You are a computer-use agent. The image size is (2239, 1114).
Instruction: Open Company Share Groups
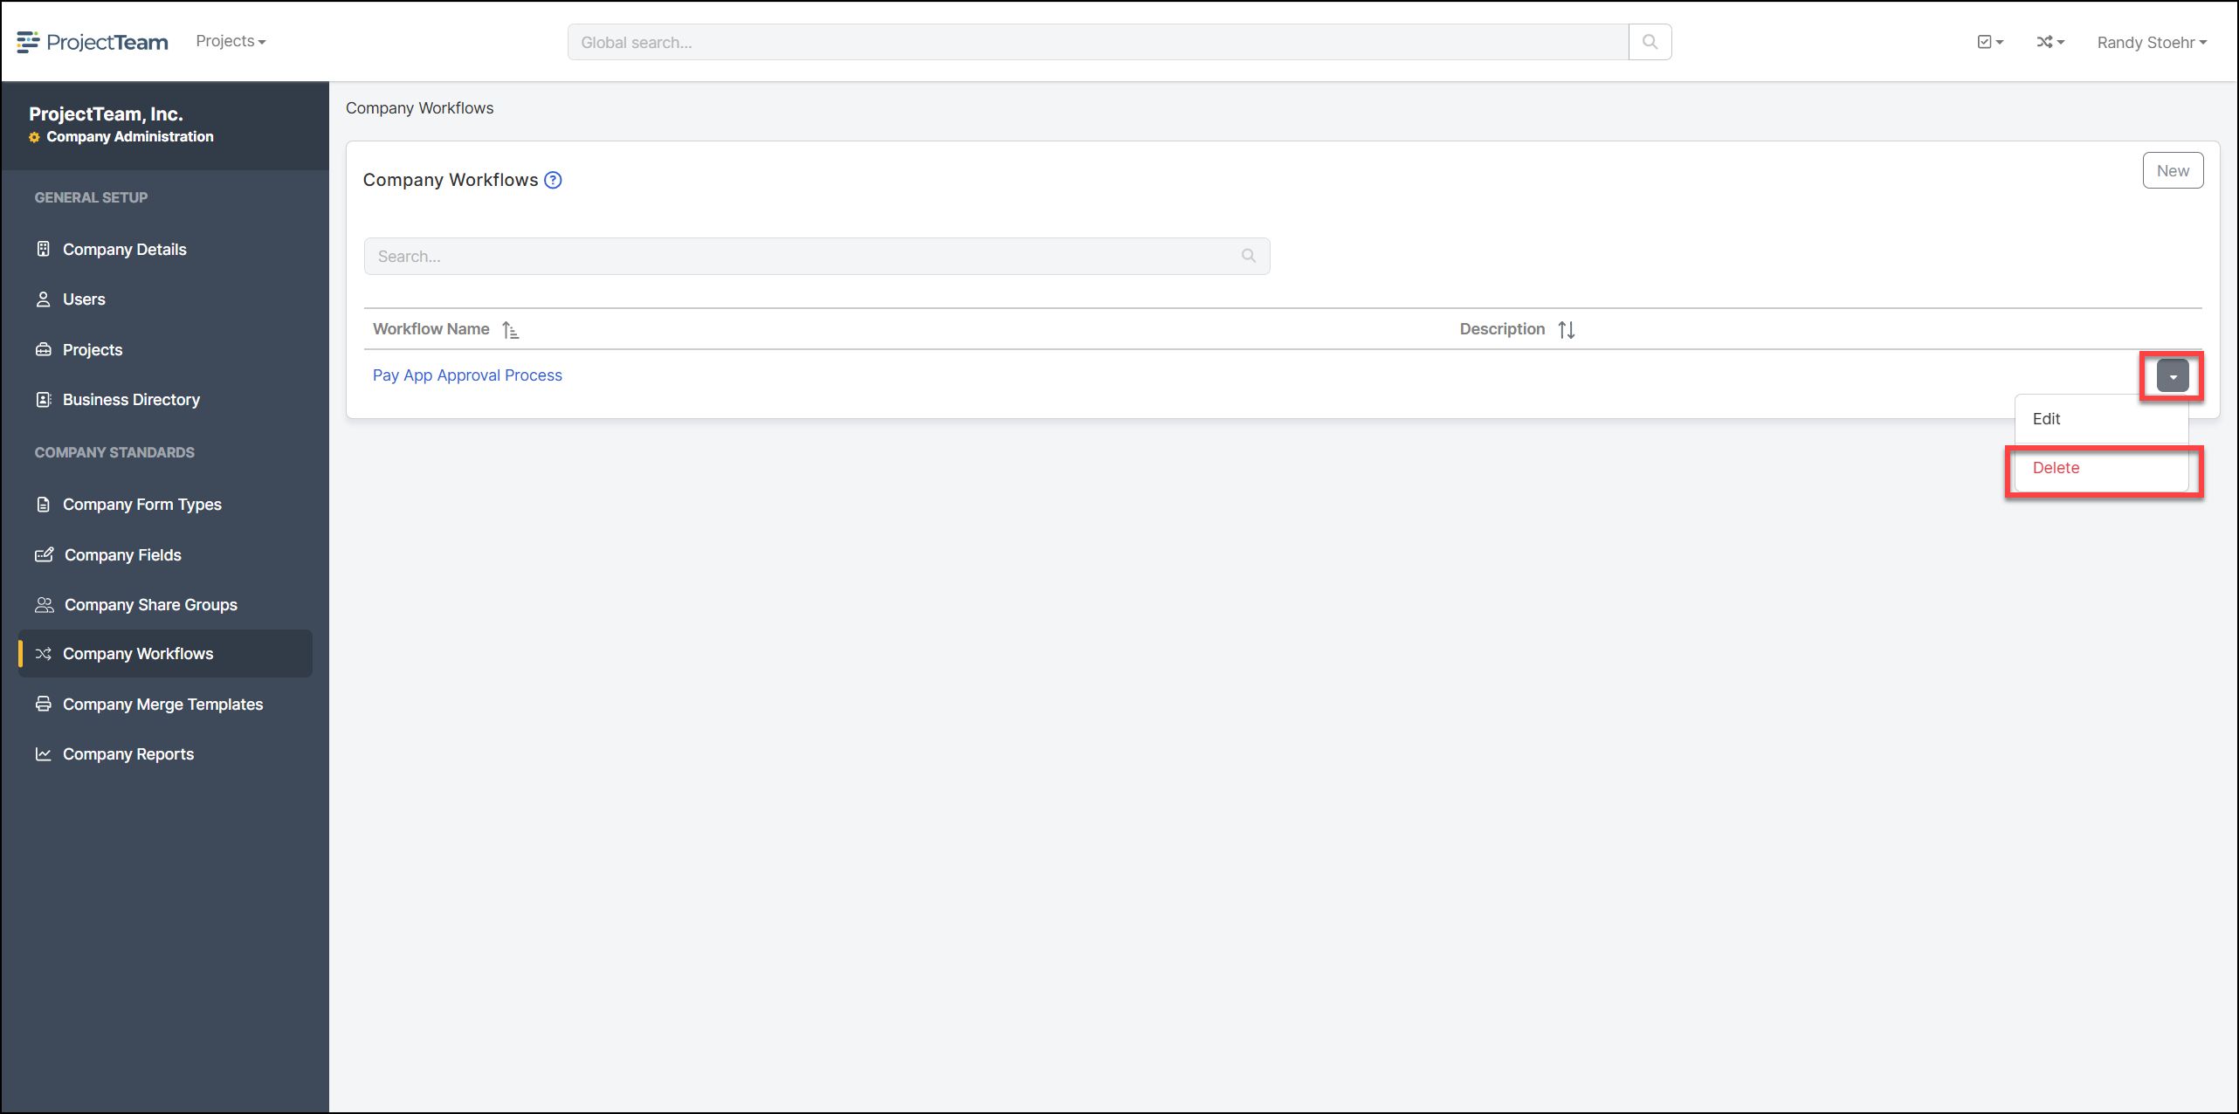pyautogui.click(x=150, y=604)
